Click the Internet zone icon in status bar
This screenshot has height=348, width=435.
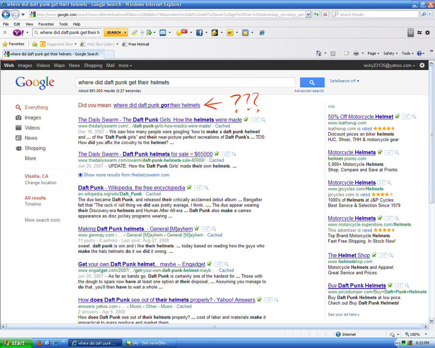click(338, 334)
